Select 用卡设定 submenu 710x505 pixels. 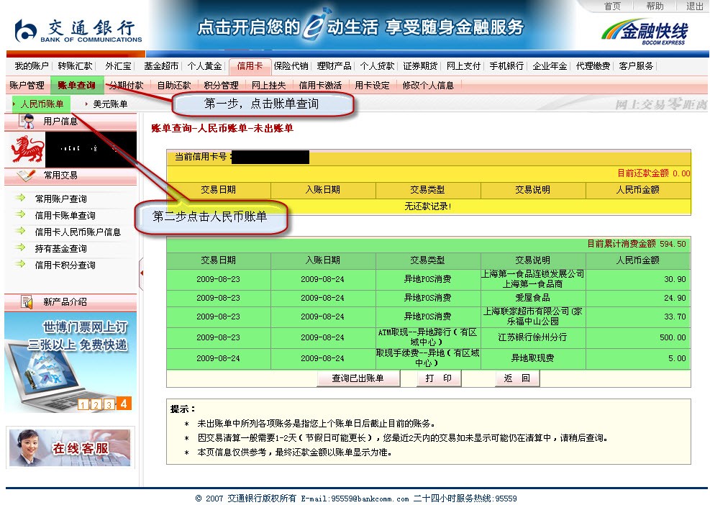tap(372, 85)
